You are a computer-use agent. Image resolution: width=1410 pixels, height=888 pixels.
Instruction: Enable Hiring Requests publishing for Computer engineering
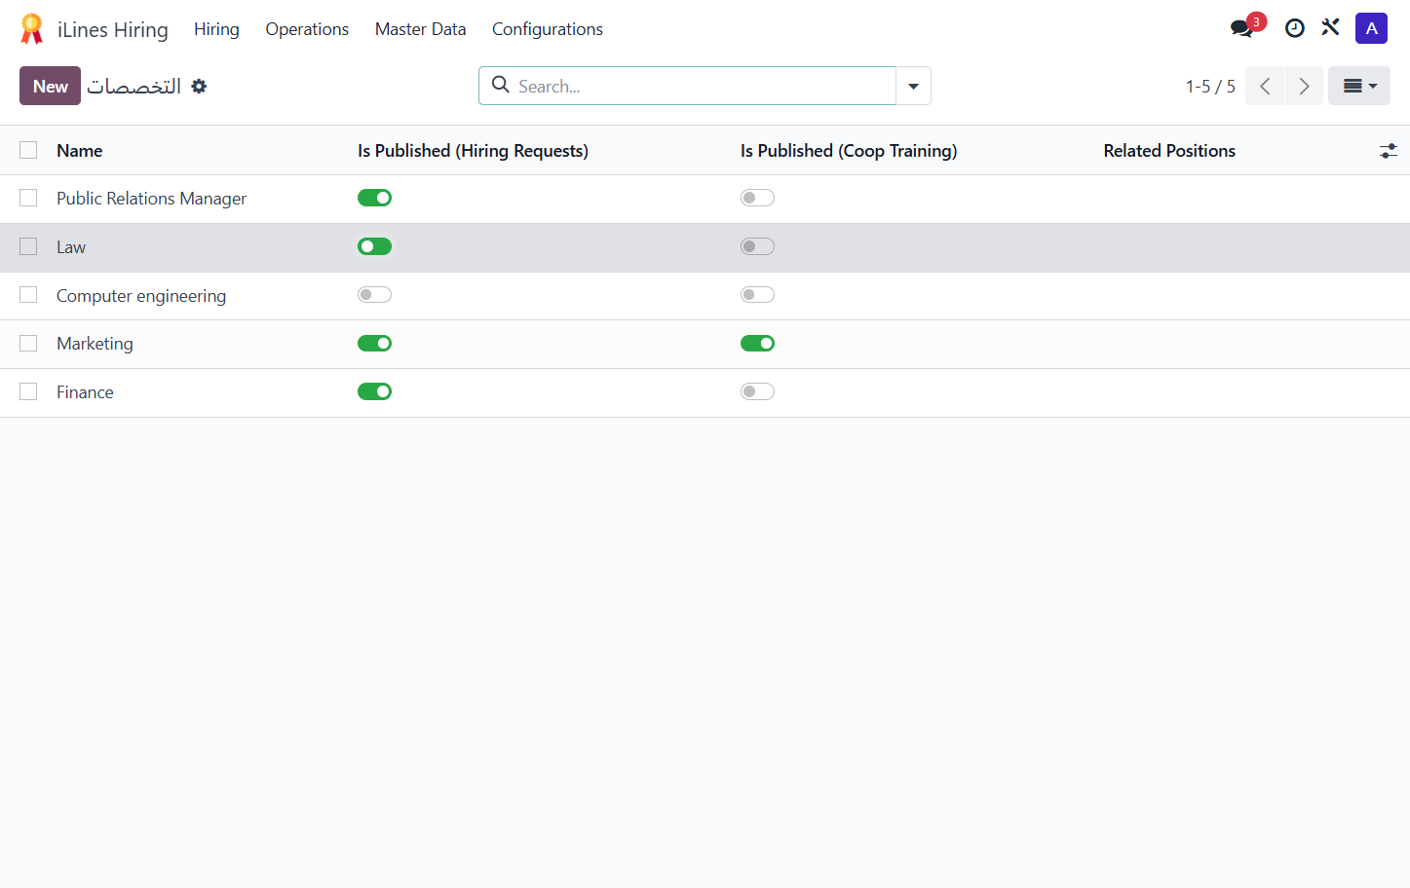374,295
